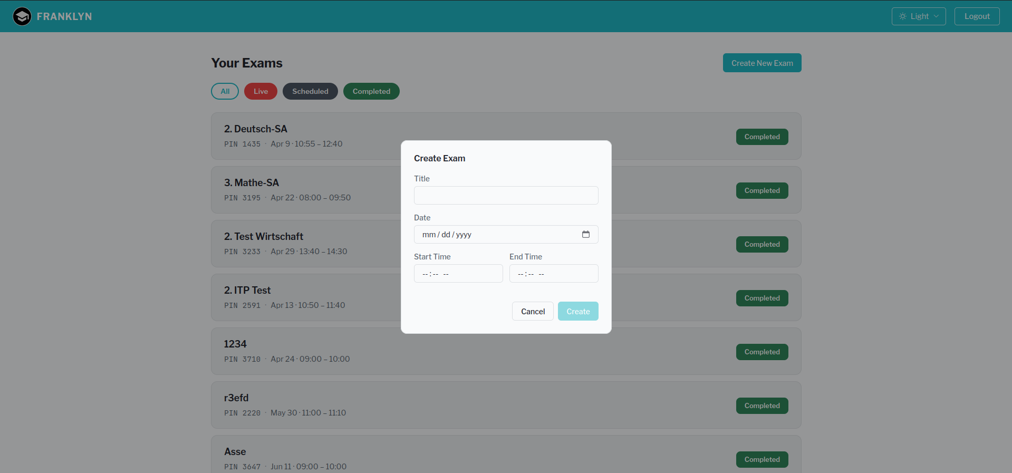Focus the Title input field
The image size is (1012, 473).
506,195
